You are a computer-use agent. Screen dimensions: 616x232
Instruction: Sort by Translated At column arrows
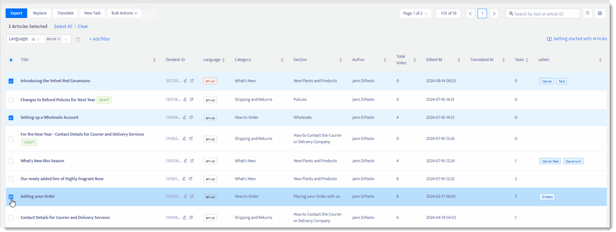(504, 60)
